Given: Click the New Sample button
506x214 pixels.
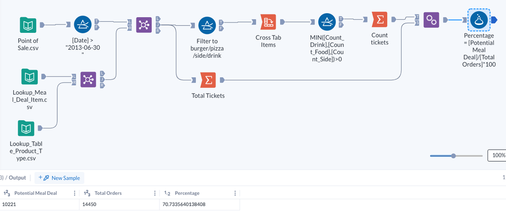Looking at the screenshot, I should tap(60, 178).
